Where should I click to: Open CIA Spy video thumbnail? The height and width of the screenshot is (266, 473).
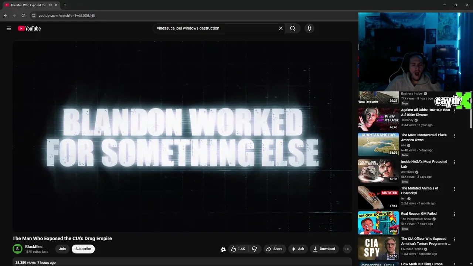click(x=378, y=248)
